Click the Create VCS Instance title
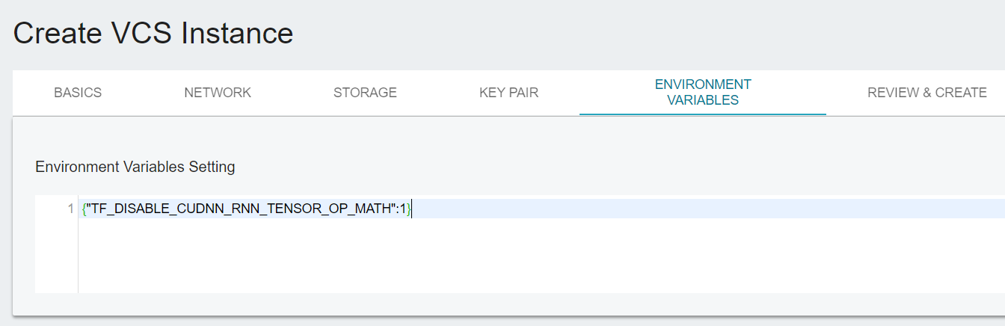 (153, 33)
